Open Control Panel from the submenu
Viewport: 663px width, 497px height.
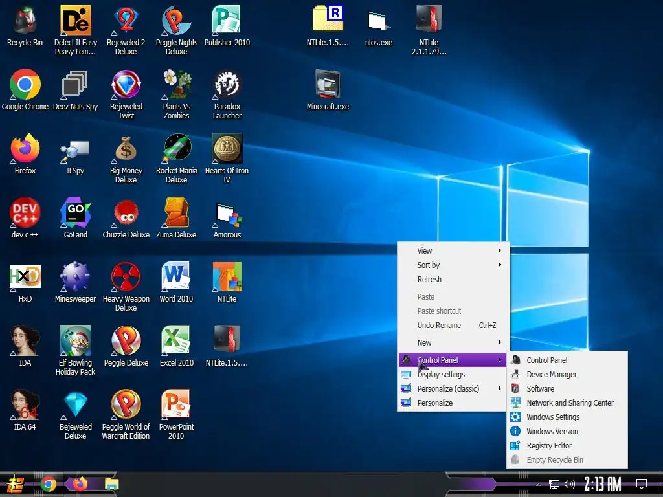point(567,360)
